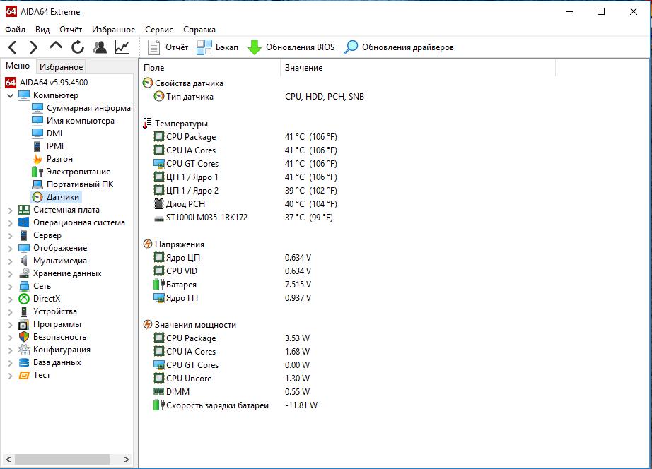The image size is (652, 469).
Task: Click the Конфигурация gear icon
Action: click(x=24, y=350)
